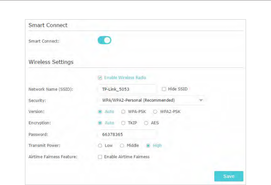Screen dimensions: 271x185
Task: Click the Enable Airtime Fairness label
Action: [127, 157]
